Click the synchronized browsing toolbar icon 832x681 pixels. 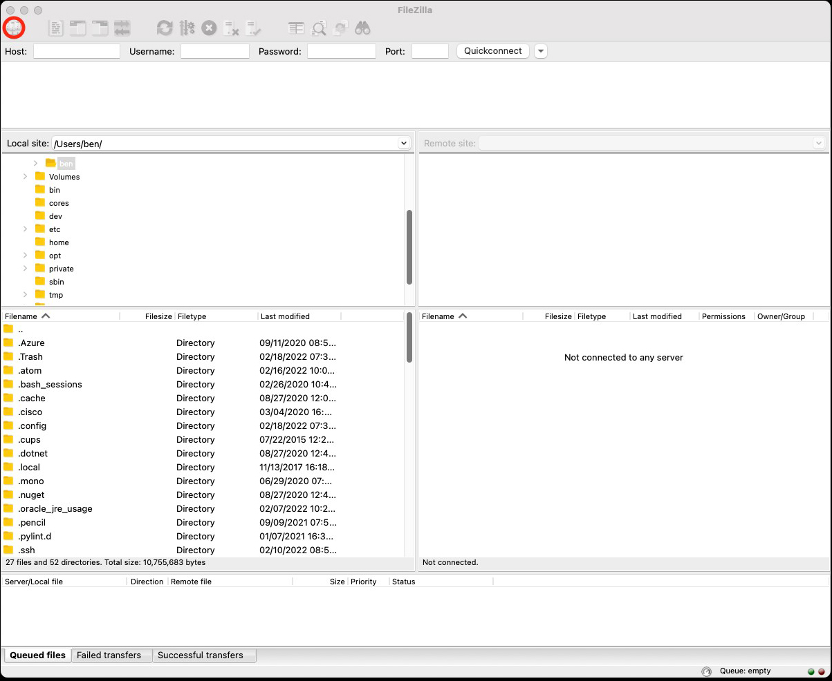coord(340,28)
